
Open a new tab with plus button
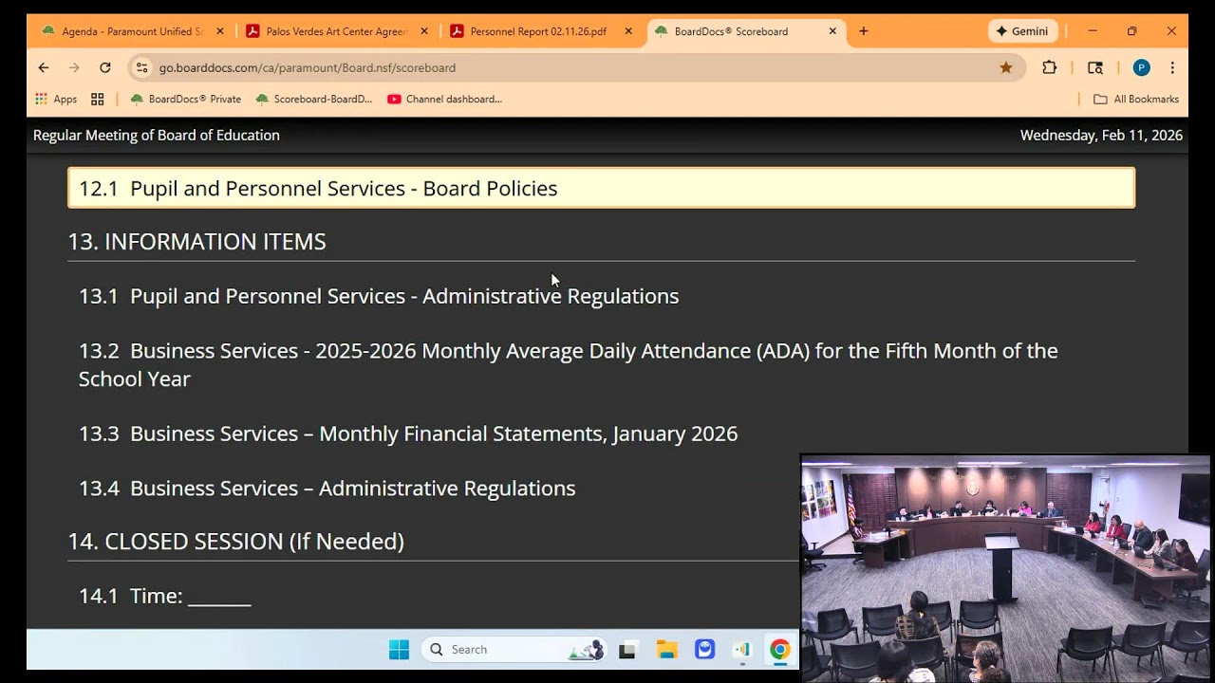[x=863, y=31]
